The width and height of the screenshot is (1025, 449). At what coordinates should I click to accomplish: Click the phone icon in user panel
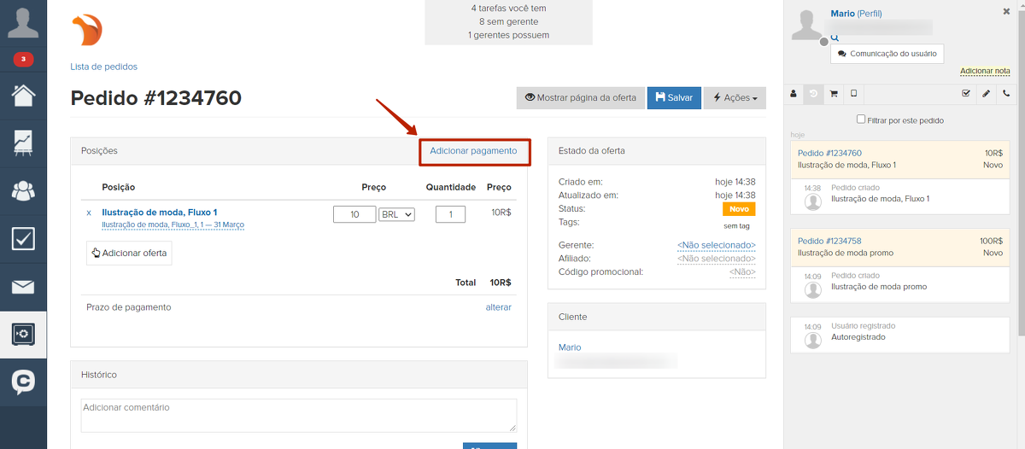pos(1006,93)
